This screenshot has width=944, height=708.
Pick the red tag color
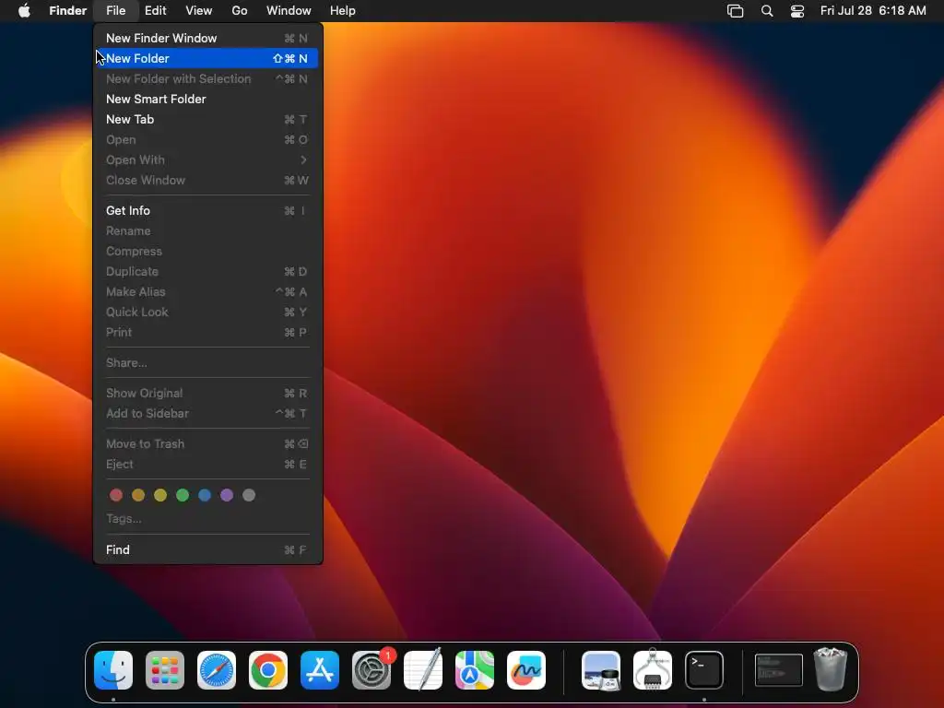pos(116,495)
